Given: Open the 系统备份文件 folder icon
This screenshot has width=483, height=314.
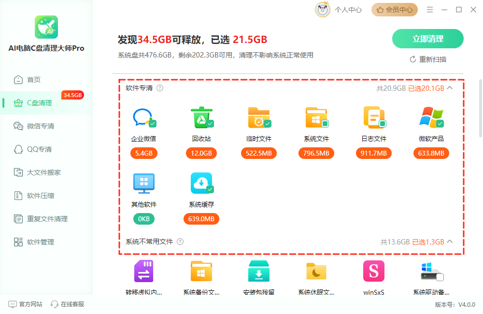Looking at the screenshot, I should coord(201,271).
